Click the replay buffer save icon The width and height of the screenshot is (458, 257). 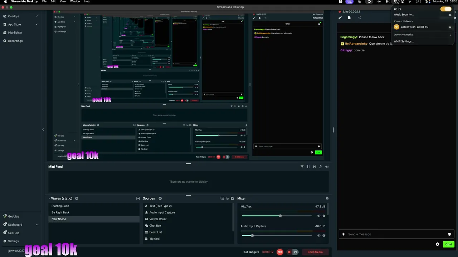[x=296, y=252]
